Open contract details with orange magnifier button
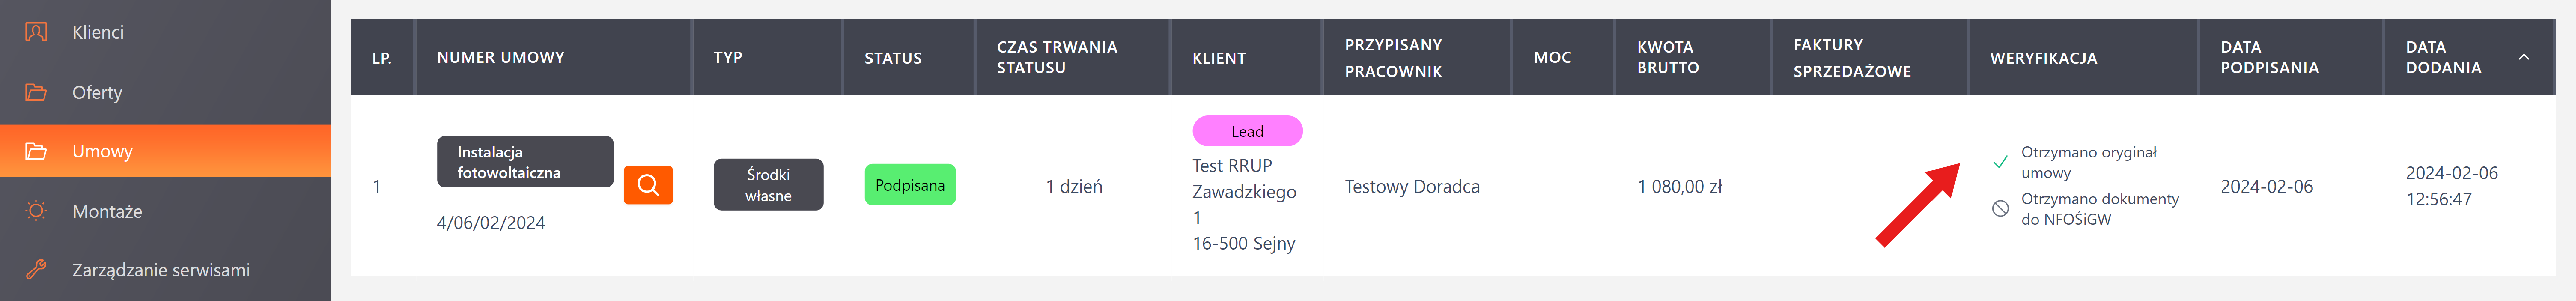The image size is (2576, 301). point(648,185)
